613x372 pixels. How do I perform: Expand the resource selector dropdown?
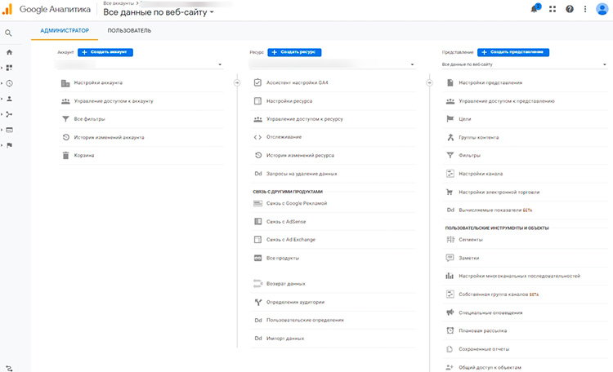332,64
